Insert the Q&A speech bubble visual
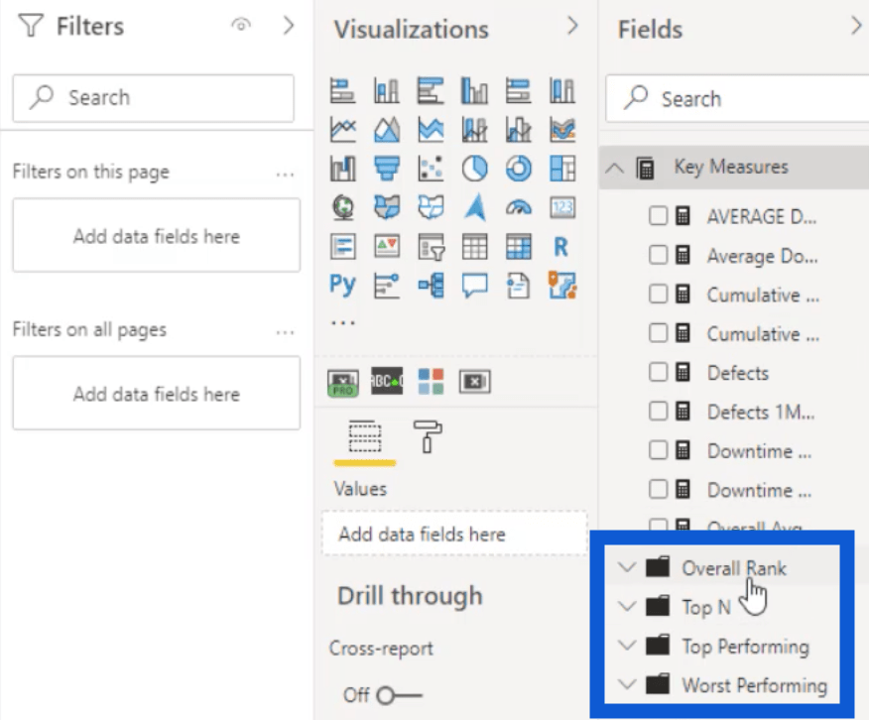This screenshot has width=869, height=720. pyautogui.click(x=474, y=286)
